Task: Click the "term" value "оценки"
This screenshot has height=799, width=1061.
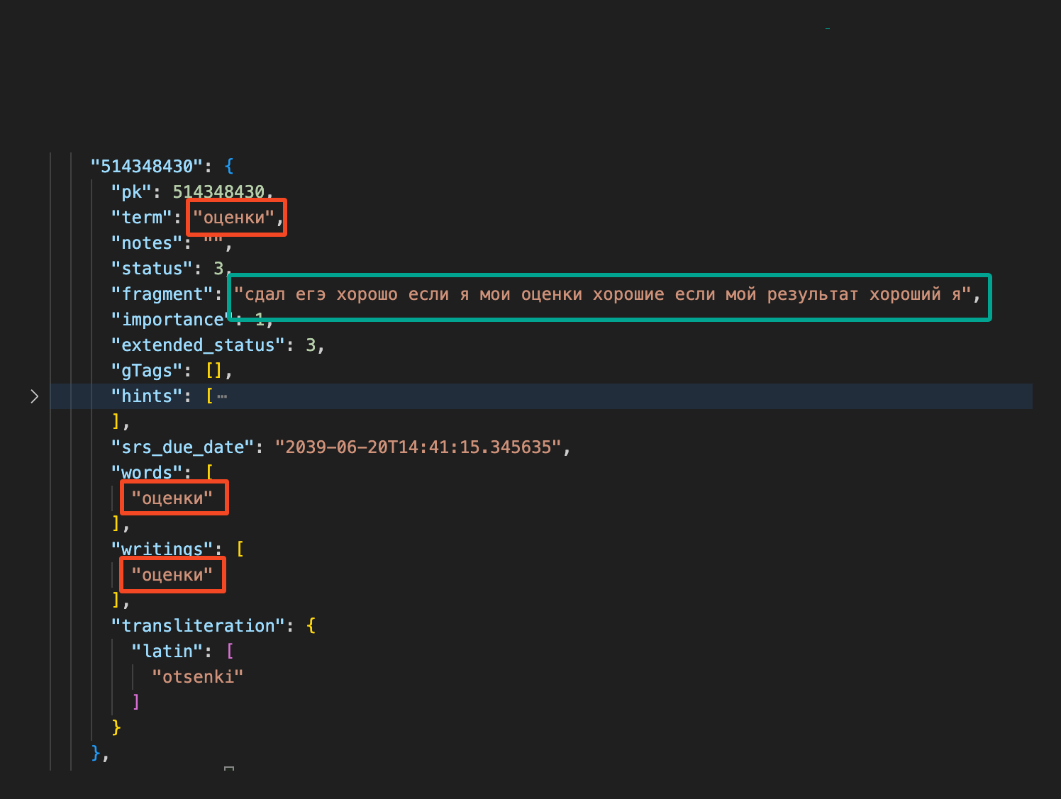Action: (234, 218)
